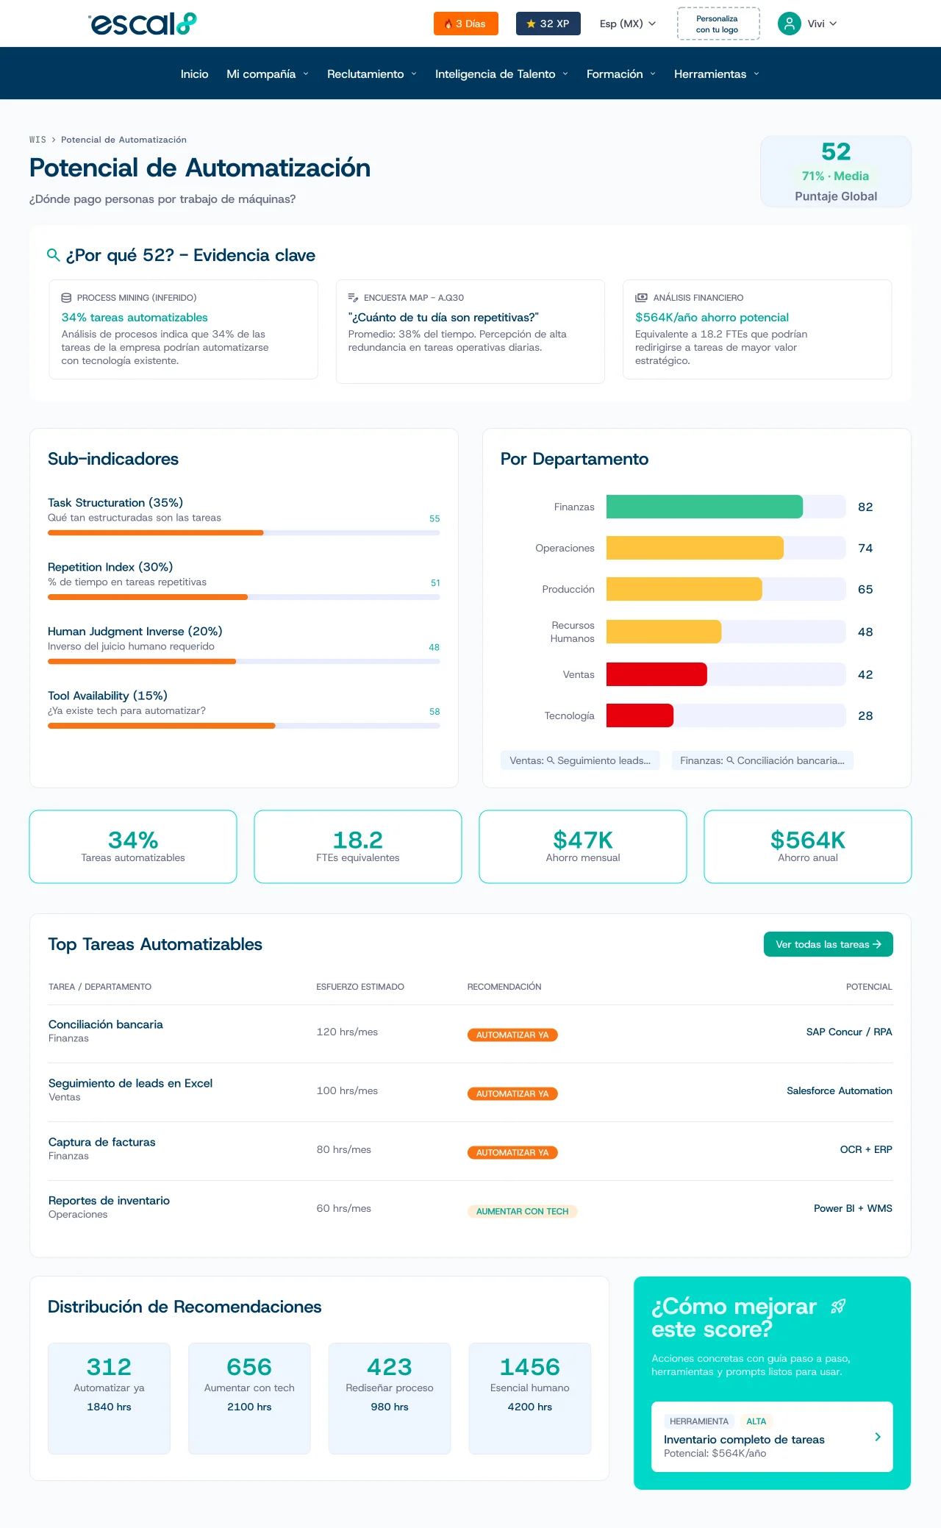Click the 71% · Media confidence badge
The width and height of the screenshot is (941, 1528).
[835, 176]
